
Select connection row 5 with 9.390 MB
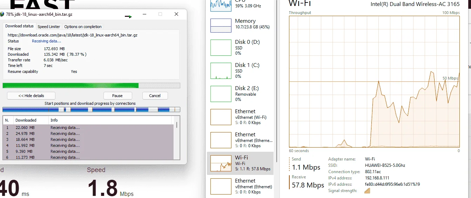pyautogui.click(x=88, y=151)
